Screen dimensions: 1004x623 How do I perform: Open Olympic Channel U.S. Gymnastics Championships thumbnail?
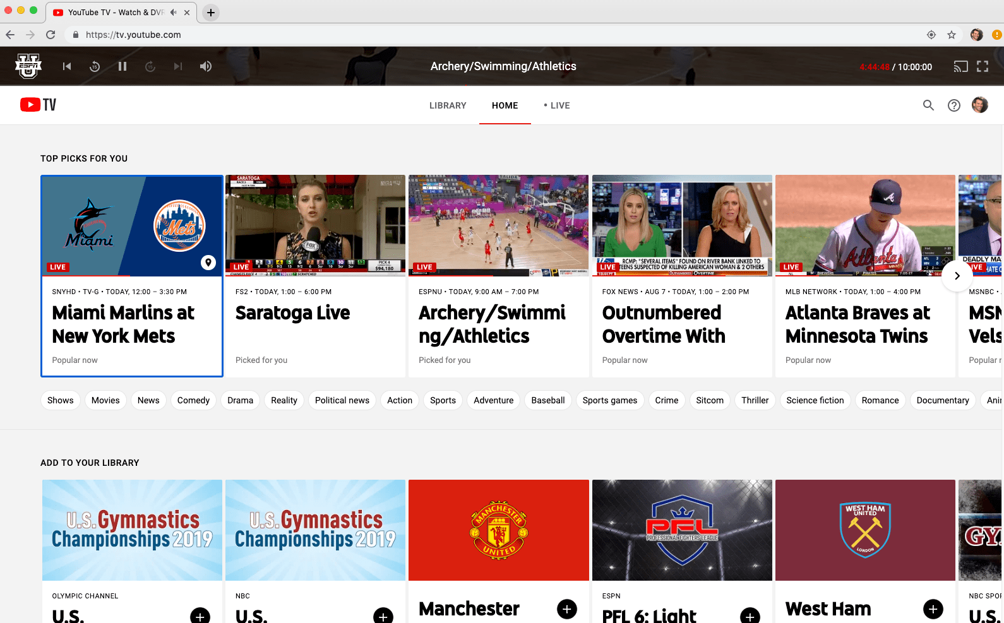tap(132, 530)
